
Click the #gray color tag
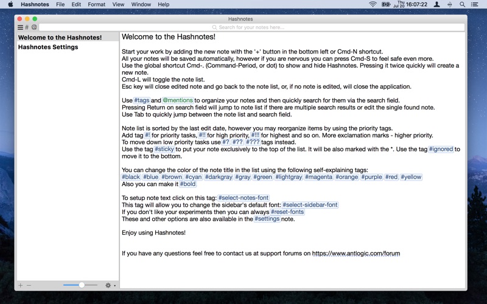coord(242,177)
